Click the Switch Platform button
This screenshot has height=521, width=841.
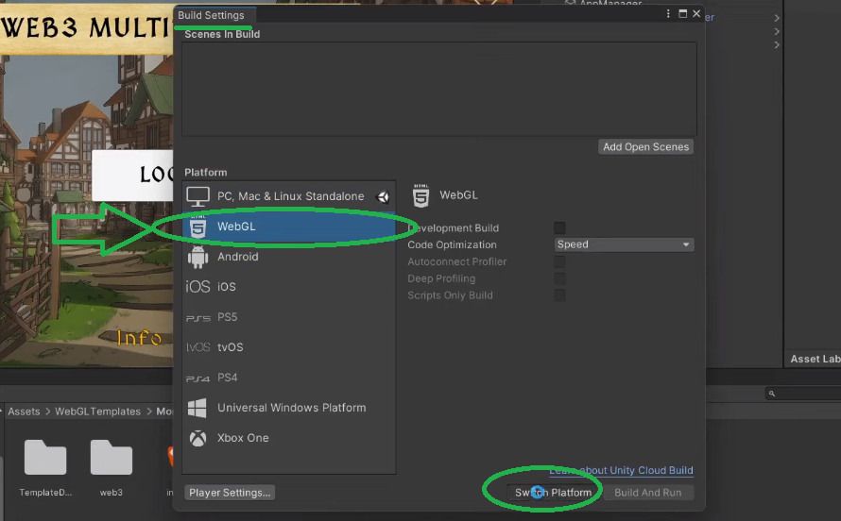(553, 493)
